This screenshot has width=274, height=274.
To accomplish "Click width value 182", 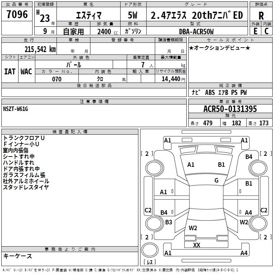I will pos(236,123).
